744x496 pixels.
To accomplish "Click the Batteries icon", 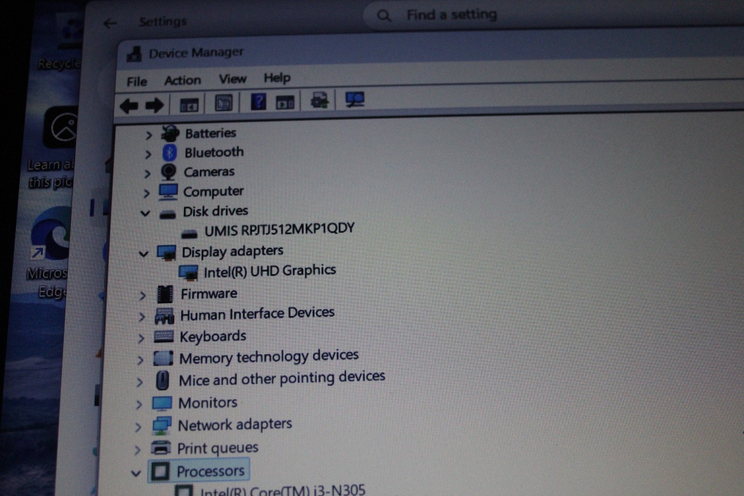I will 170,134.
